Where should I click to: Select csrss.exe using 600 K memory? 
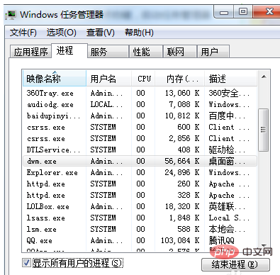[140, 127]
